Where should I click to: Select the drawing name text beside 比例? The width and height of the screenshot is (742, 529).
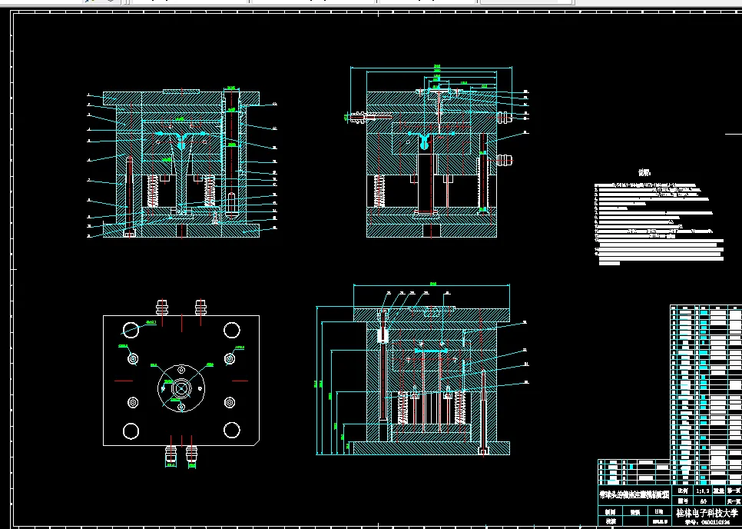(x=634, y=495)
